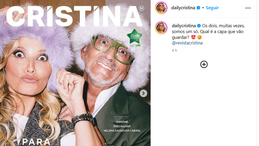This screenshot has height=146, width=259.
Task: Open dailycristina's profile picture in post header
Action: click(x=161, y=8)
